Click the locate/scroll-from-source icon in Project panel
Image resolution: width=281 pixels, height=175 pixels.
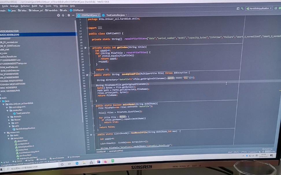coord(58,15)
